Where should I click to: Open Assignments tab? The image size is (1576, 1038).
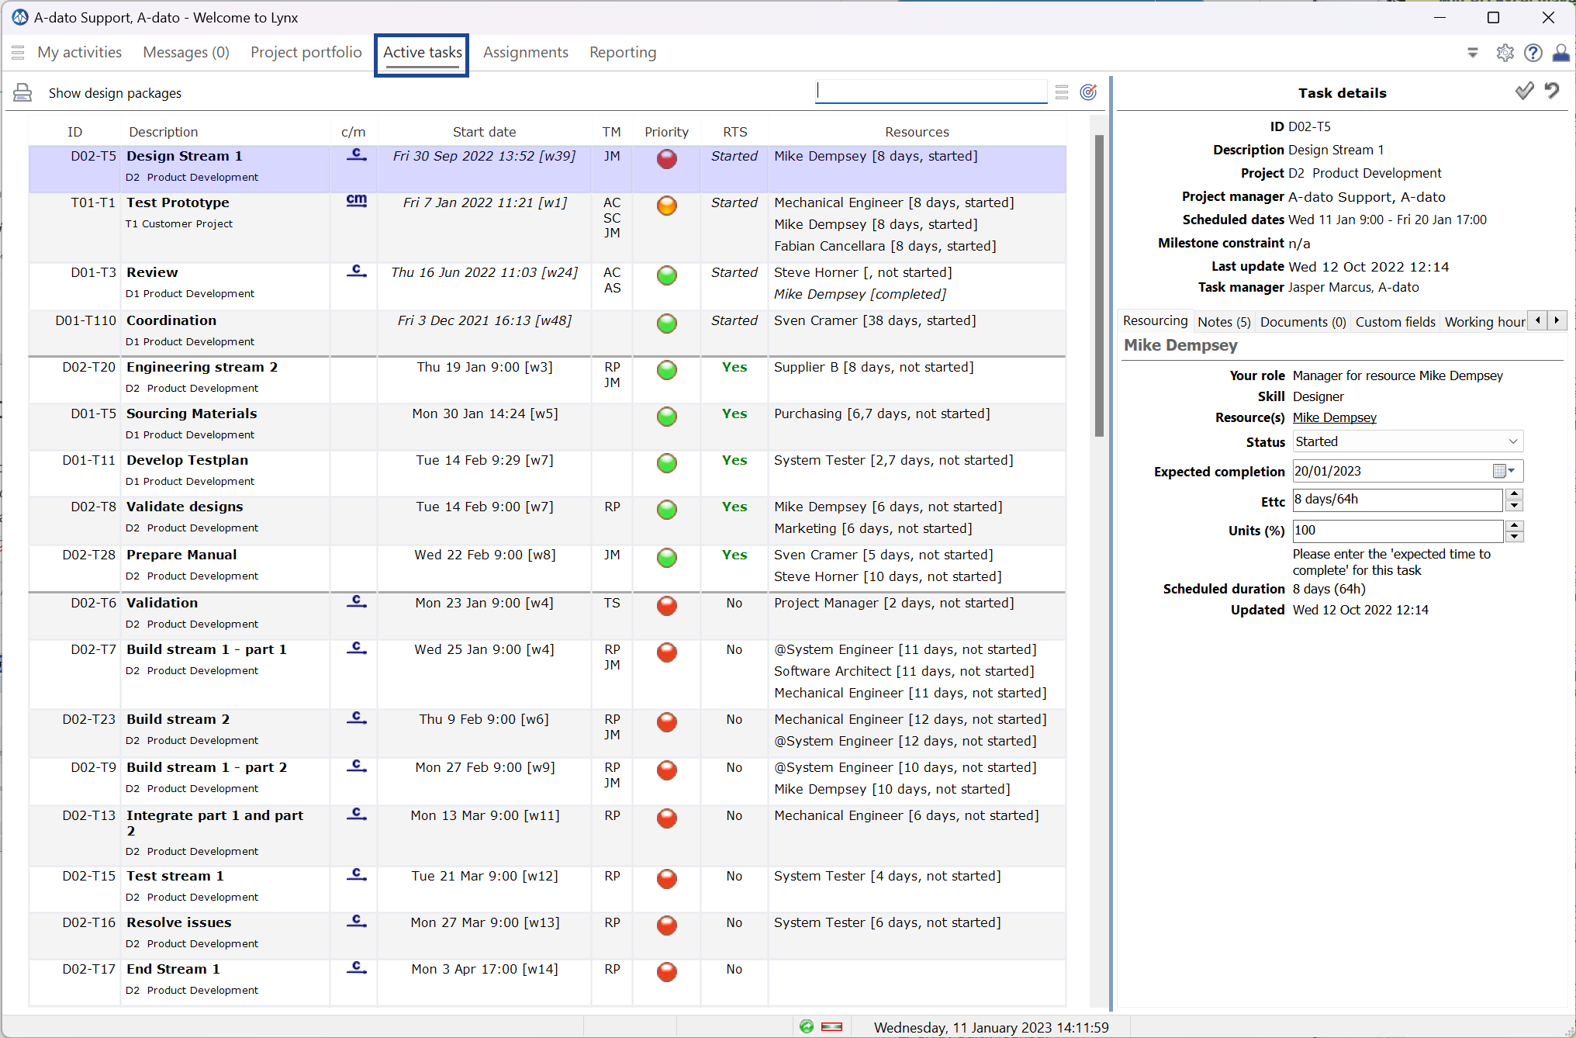526,52
